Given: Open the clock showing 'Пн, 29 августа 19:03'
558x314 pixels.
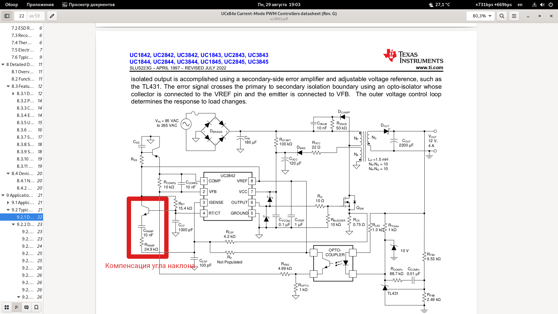Looking at the screenshot, I should pyautogui.click(x=279, y=5).
